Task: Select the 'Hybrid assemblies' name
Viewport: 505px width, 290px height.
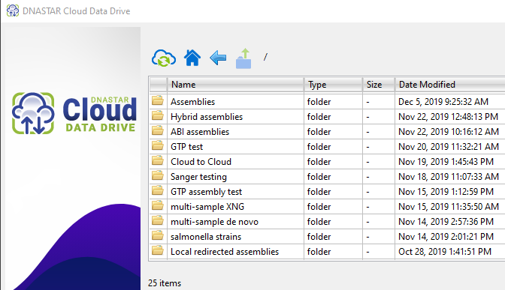Action: (207, 117)
